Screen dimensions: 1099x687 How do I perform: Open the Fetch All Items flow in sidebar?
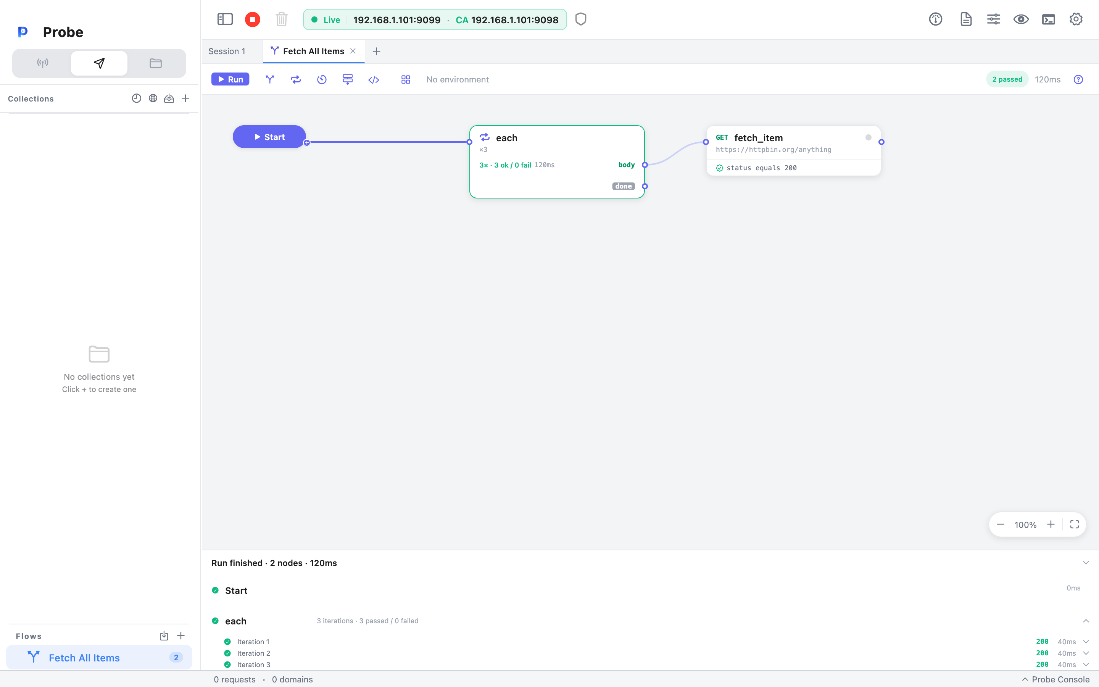[99, 658]
